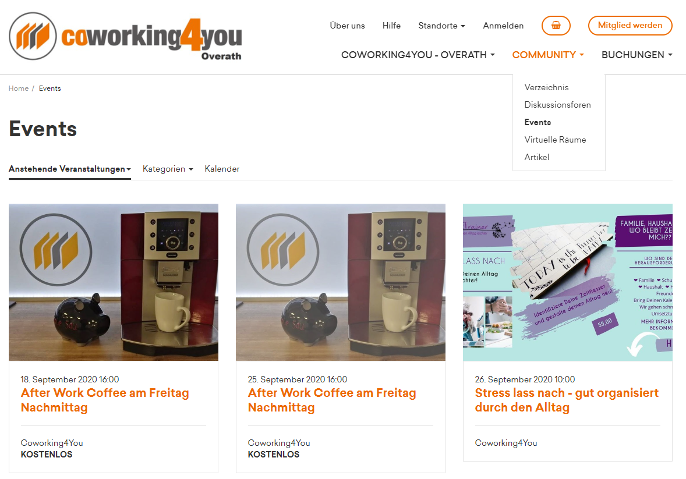Collapse the COMMUNITY dropdown menu
Image resolution: width=686 pixels, height=479 pixels.
(548, 55)
